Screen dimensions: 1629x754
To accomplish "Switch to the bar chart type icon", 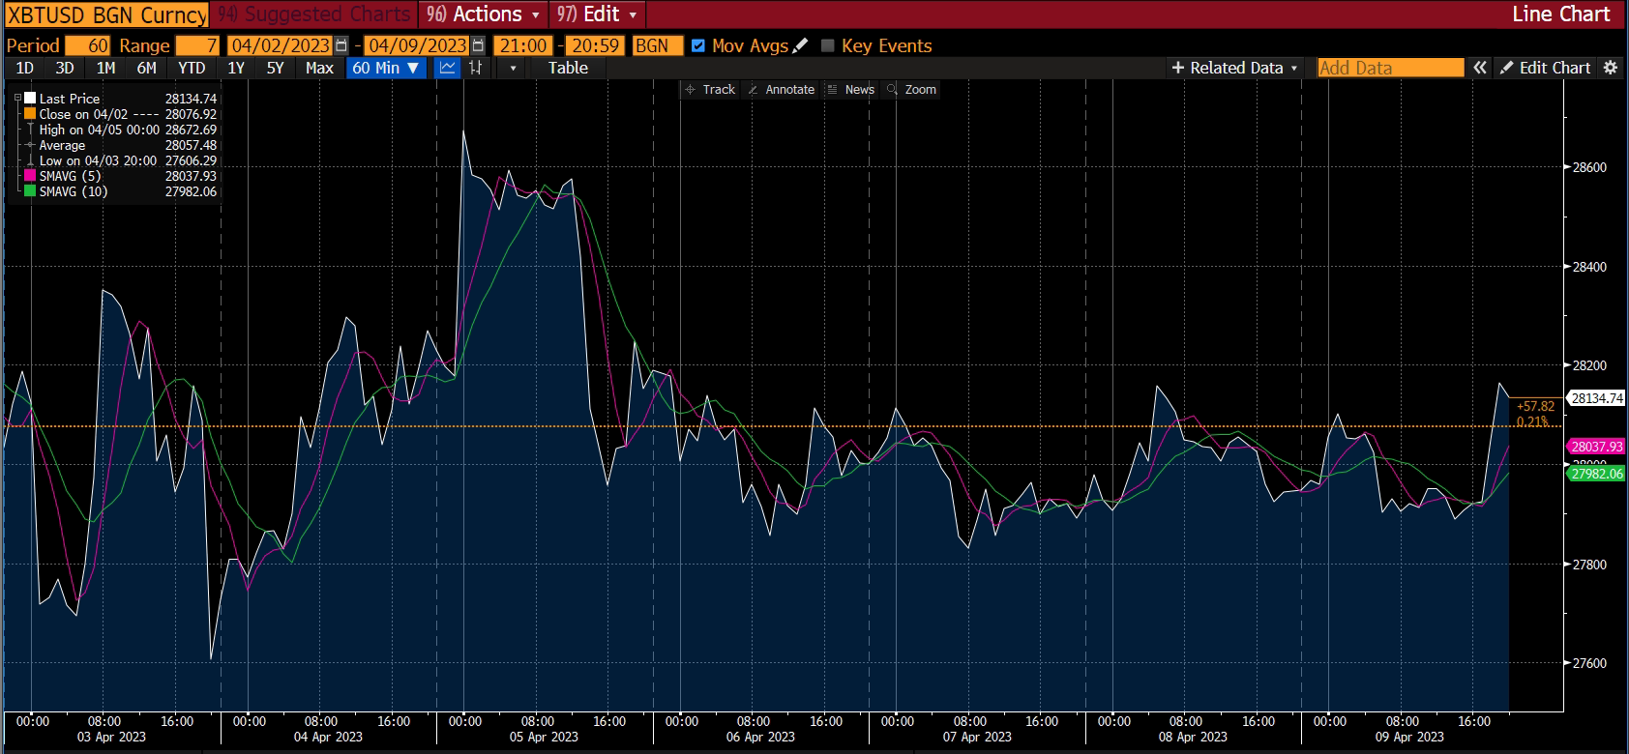I will pos(475,68).
